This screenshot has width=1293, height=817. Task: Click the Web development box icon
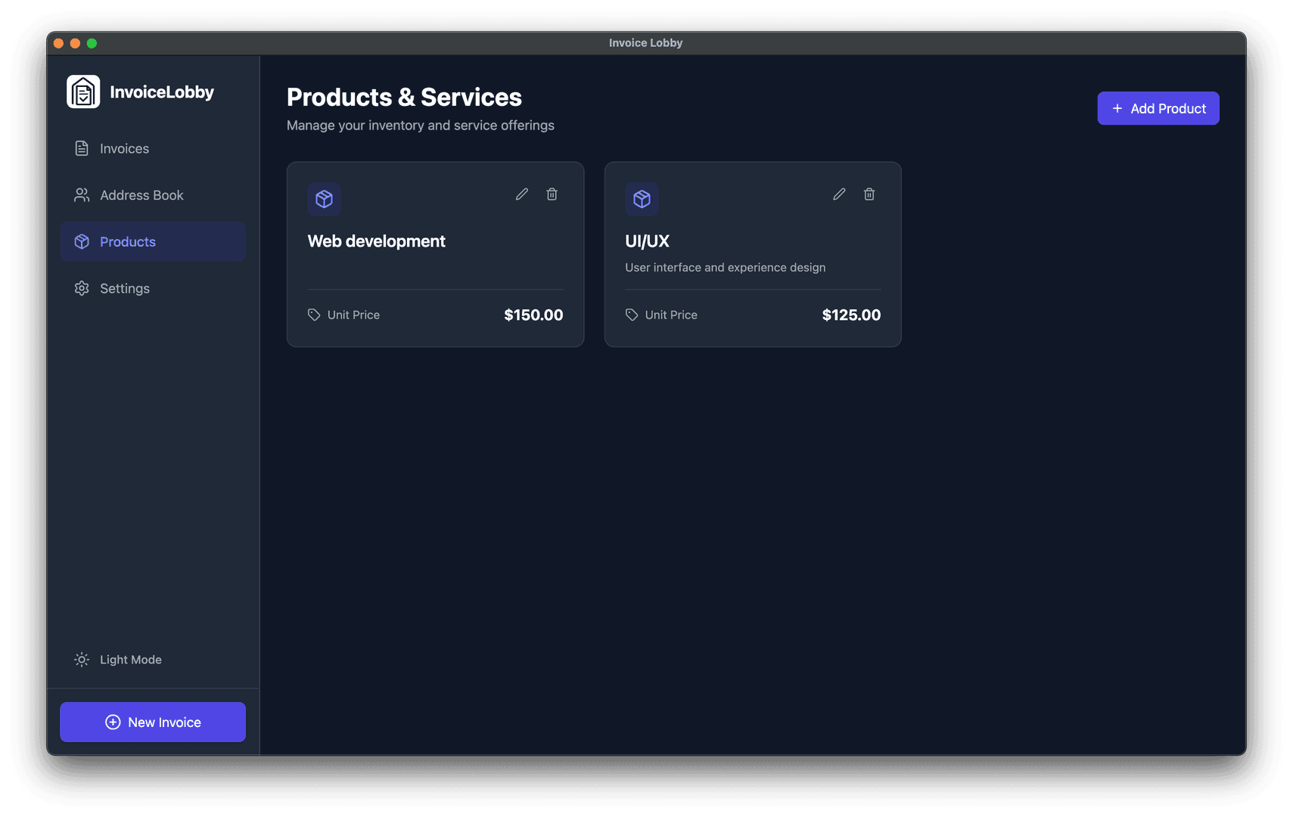pos(325,199)
